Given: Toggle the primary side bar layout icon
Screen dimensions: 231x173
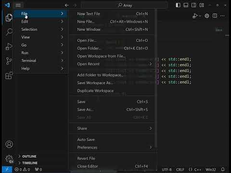Looking at the screenshot, I should click(178, 5).
